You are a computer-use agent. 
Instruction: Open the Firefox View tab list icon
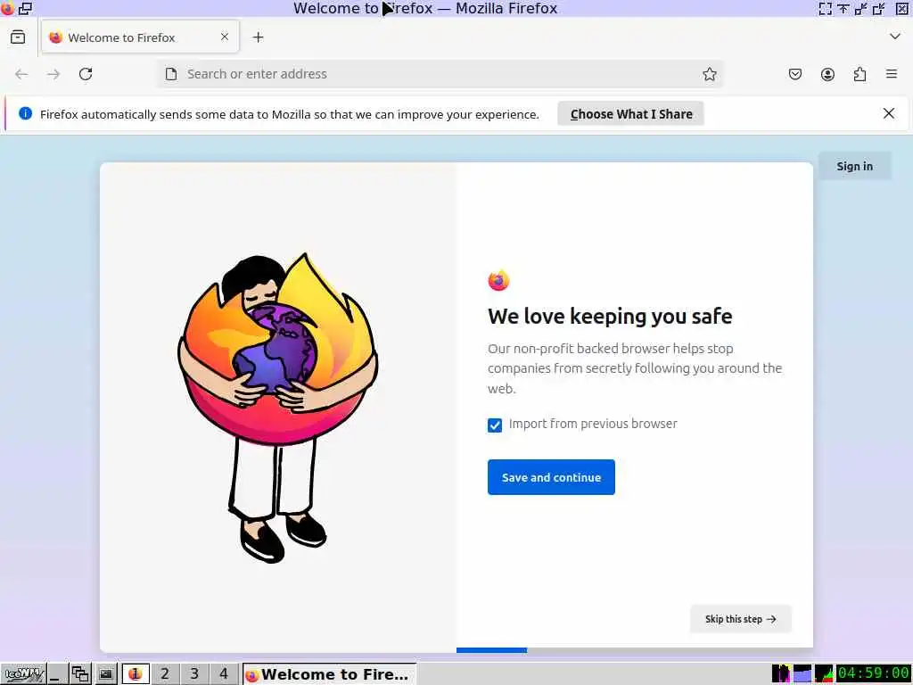pos(18,37)
